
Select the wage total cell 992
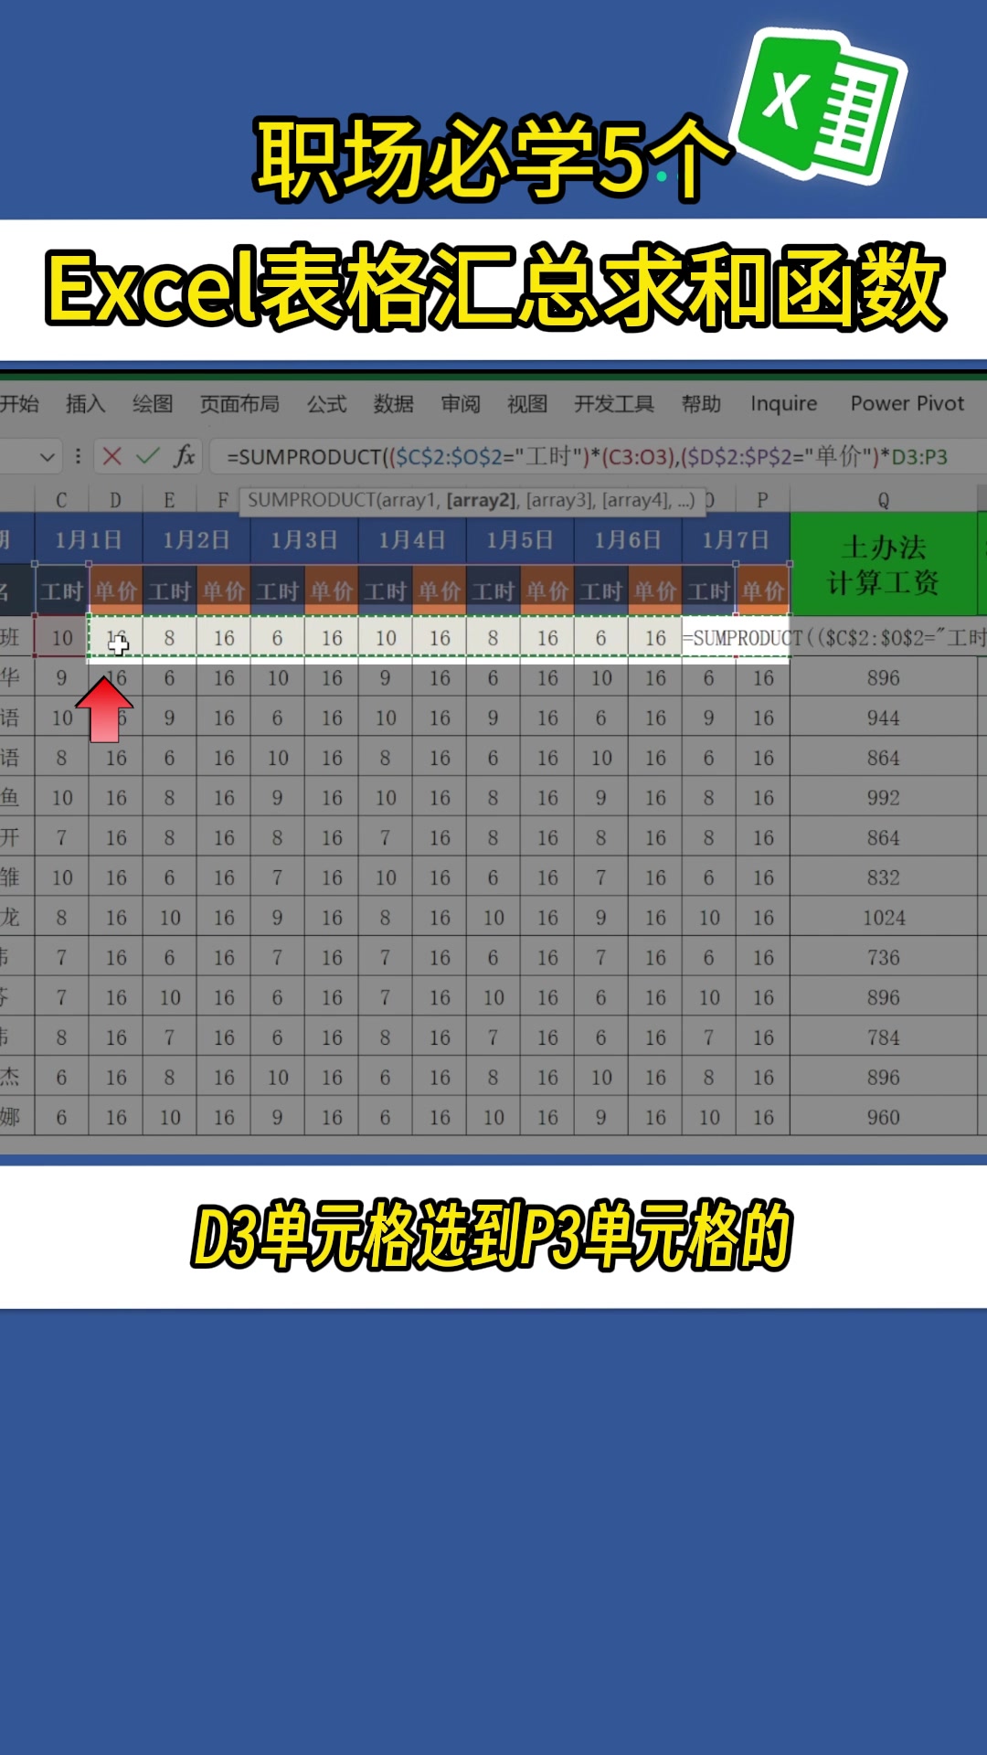[x=884, y=798]
